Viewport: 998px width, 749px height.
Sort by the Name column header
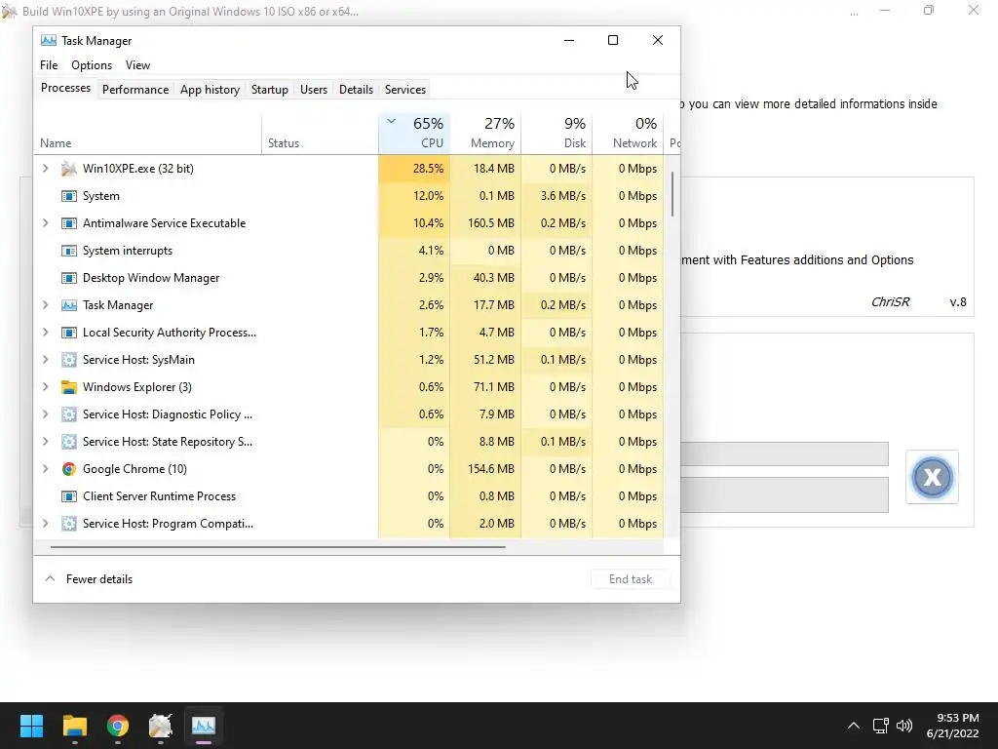(148, 133)
